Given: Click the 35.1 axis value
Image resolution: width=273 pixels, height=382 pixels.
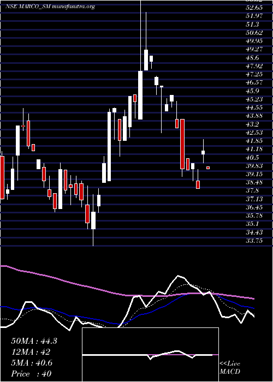Looking at the screenshot, I should pyautogui.click(x=252, y=224).
